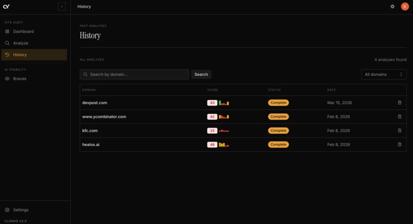Delete the www.ycombinator.com analysis
Screen dimensions: 413x224
point(400,117)
